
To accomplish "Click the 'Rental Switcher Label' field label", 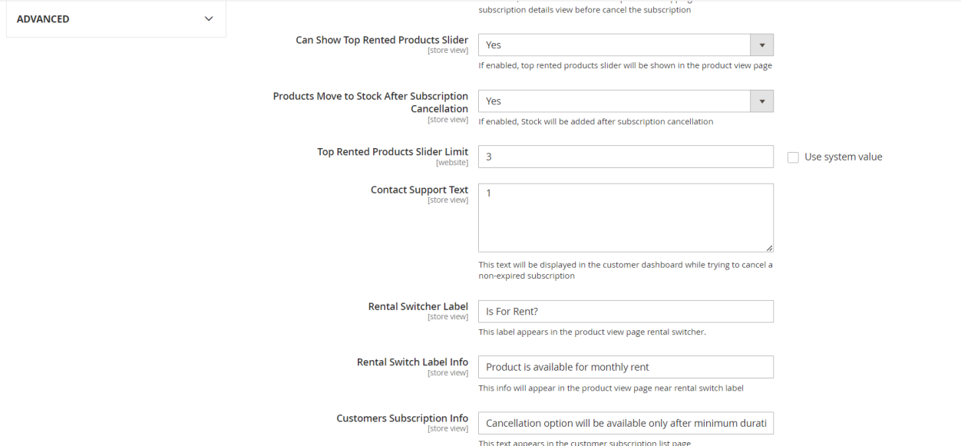I will coord(418,306).
